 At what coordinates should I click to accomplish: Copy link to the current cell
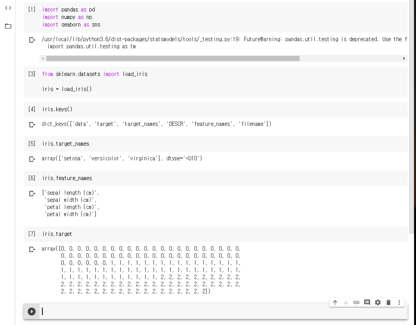356,302
